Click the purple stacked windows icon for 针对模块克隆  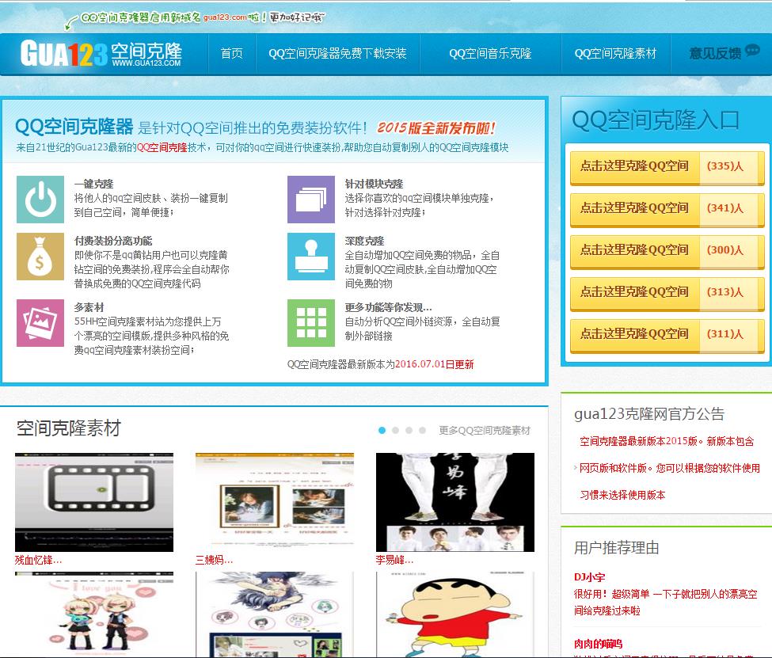point(311,200)
